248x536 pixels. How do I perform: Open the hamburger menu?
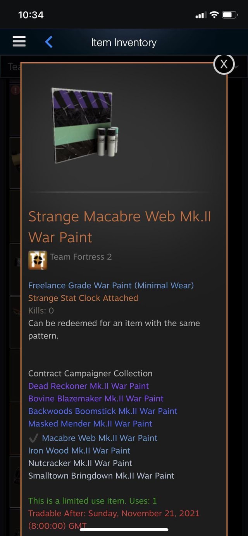point(19,41)
